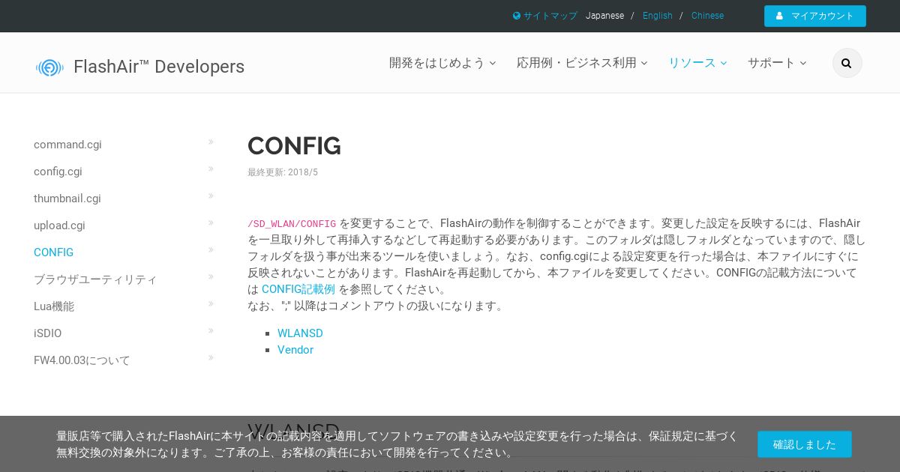Click the globe icon beside サイトマップ
900x472 pixels.
coord(517,16)
